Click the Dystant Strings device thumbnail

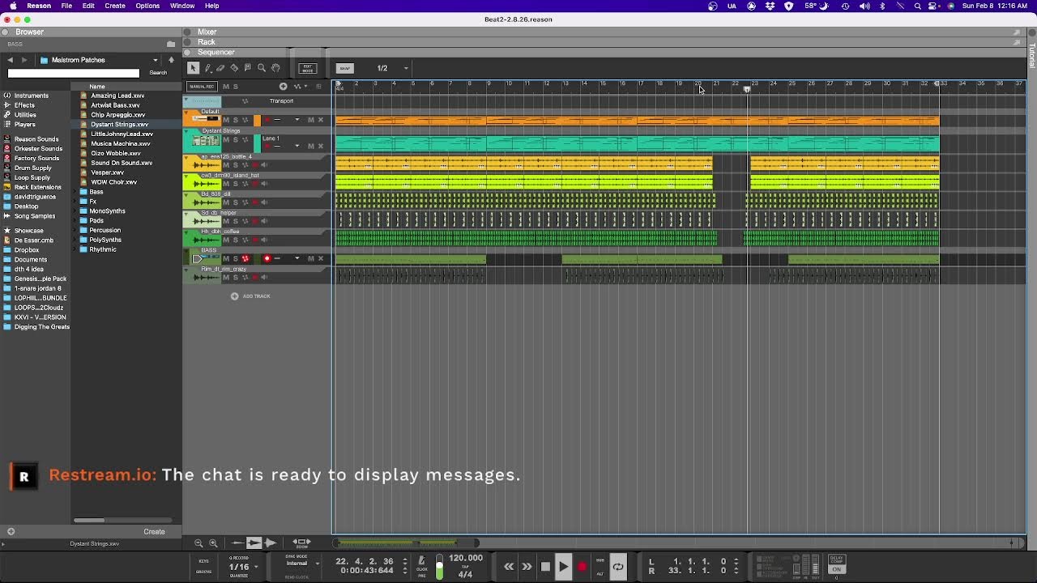pos(206,140)
